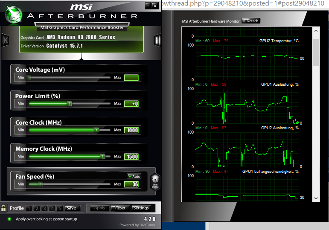Click the hardware monitor scrollbar thumb
329x230 pixels.
[316, 52]
